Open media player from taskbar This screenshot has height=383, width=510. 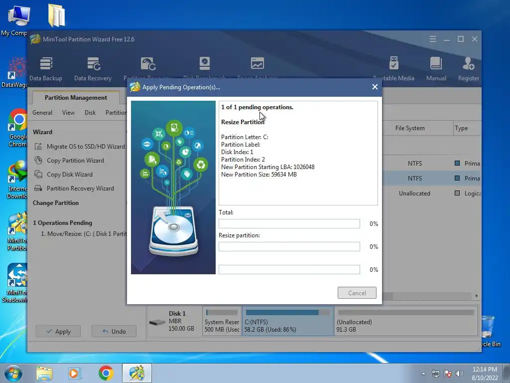click(74, 373)
